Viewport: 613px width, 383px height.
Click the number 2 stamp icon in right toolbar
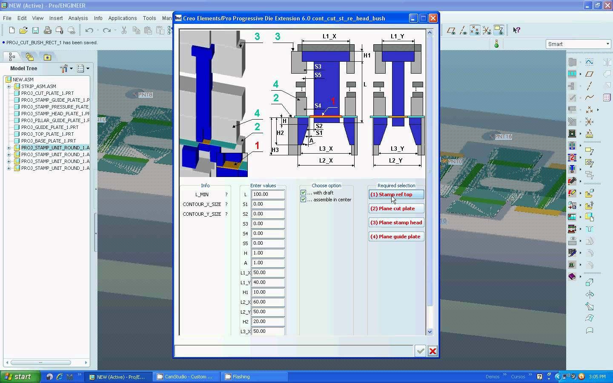coord(572,157)
